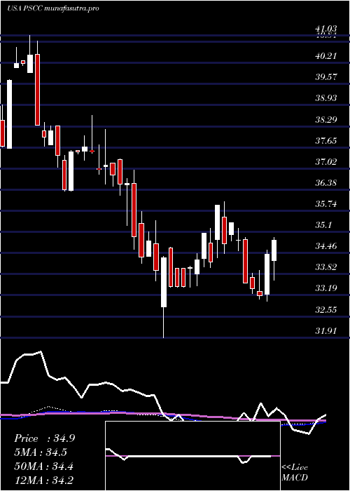Screen dimensions: 350x491
Task: Click the 'USA PSCC munafasutra.pro' chart title
Action: [x=52, y=8]
